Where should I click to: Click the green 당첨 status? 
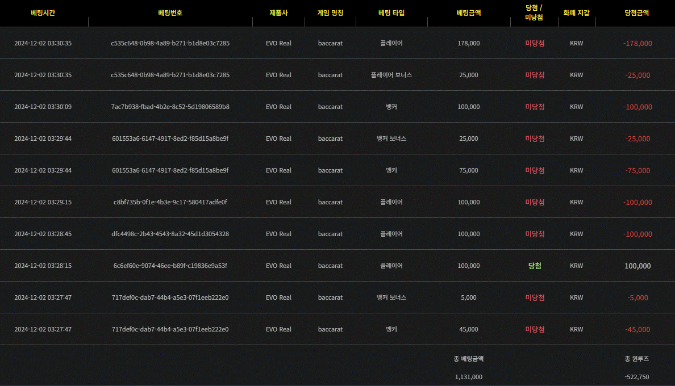534,266
